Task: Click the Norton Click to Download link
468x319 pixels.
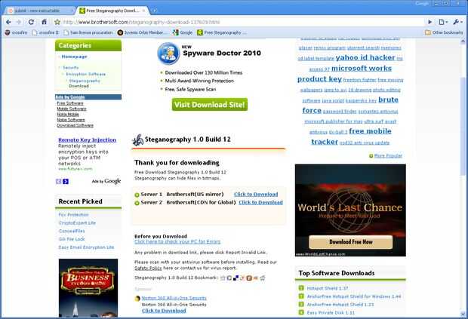Action: [164, 311]
